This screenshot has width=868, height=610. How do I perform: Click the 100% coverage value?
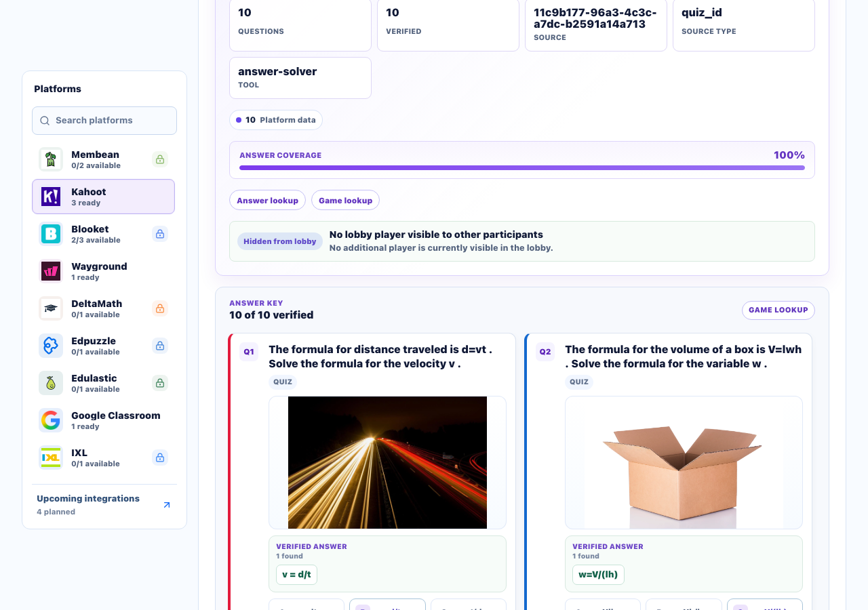click(789, 155)
